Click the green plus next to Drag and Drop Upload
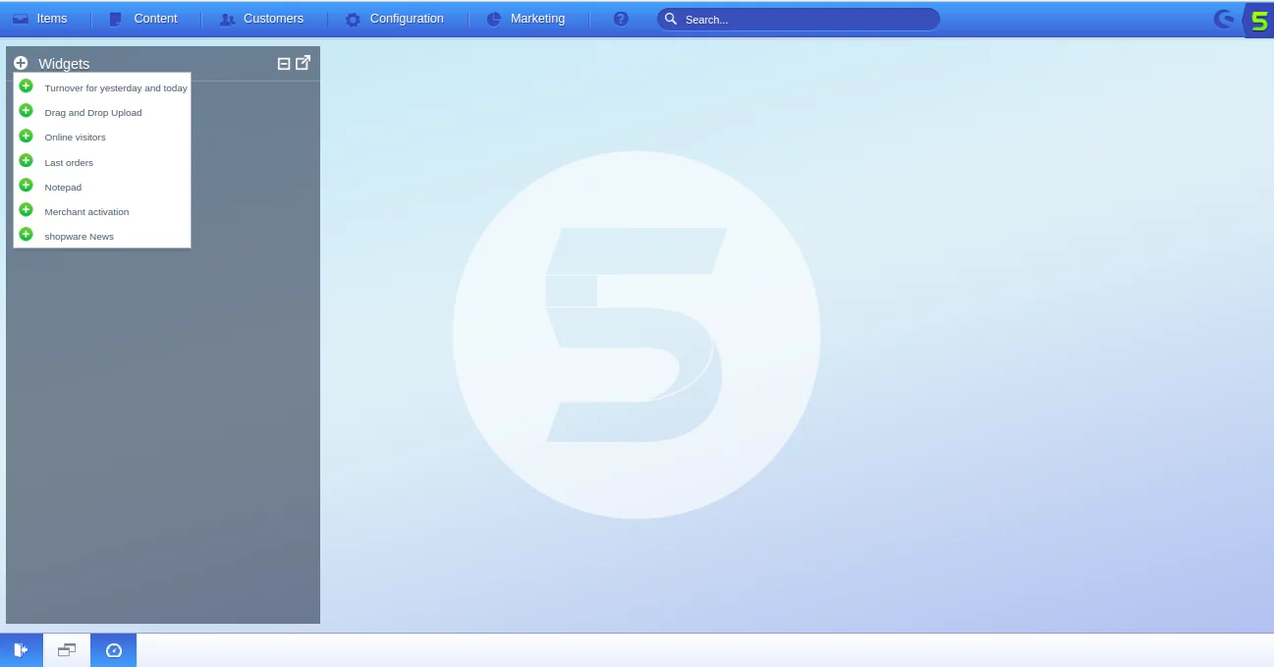Screen dimensions: 1274x667 [x=27, y=111]
